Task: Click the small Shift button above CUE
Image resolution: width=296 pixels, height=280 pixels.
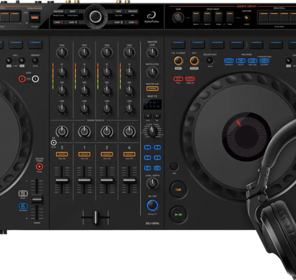Action: coord(174,166)
